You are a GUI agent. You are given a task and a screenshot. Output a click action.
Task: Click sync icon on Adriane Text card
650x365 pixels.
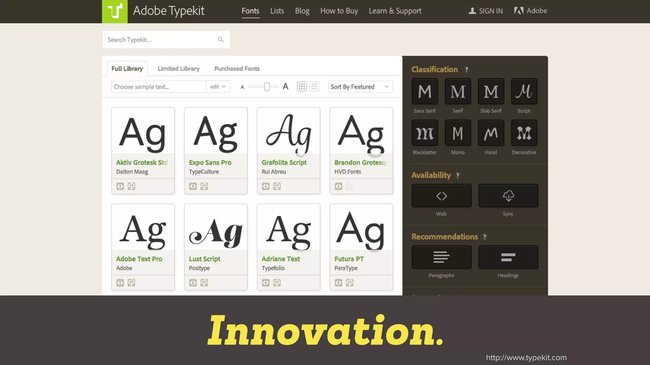click(277, 283)
